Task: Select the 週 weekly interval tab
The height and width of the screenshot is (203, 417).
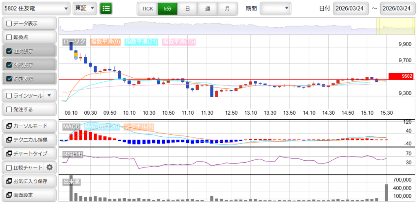Action: click(x=207, y=8)
